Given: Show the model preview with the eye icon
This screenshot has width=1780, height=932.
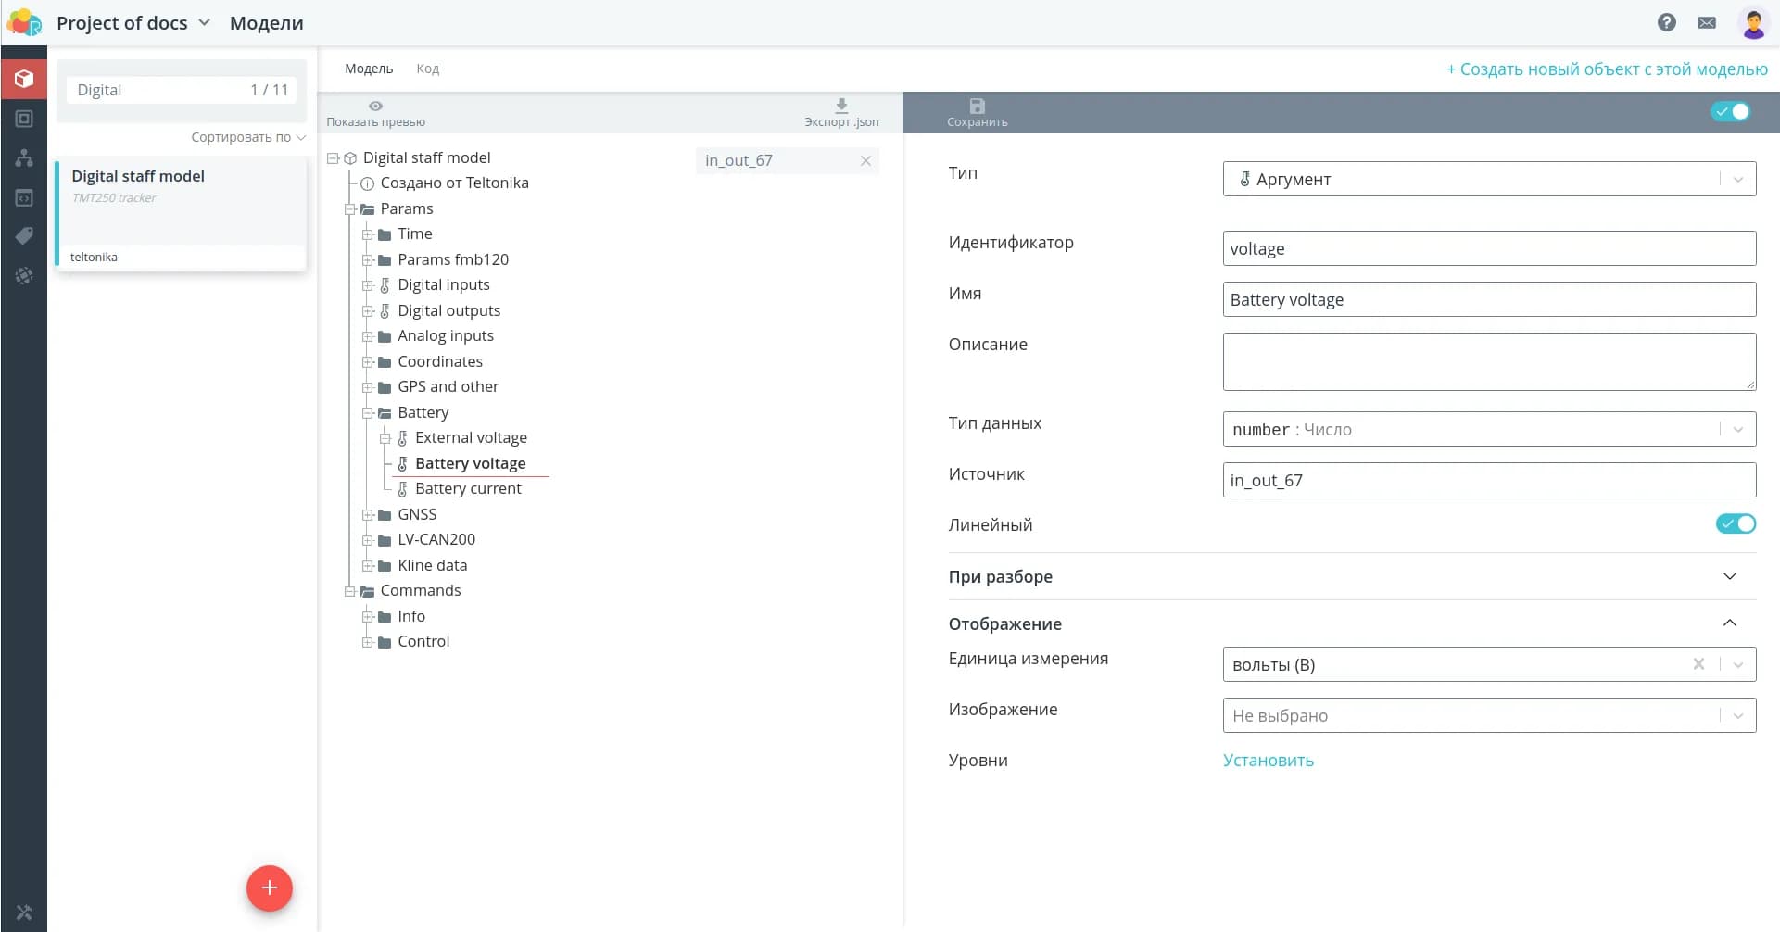Looking at the screenshot, I should tap(375, 107).
